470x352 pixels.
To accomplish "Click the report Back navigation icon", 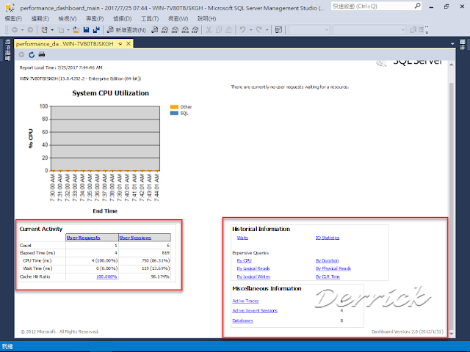I will (21, 54).
